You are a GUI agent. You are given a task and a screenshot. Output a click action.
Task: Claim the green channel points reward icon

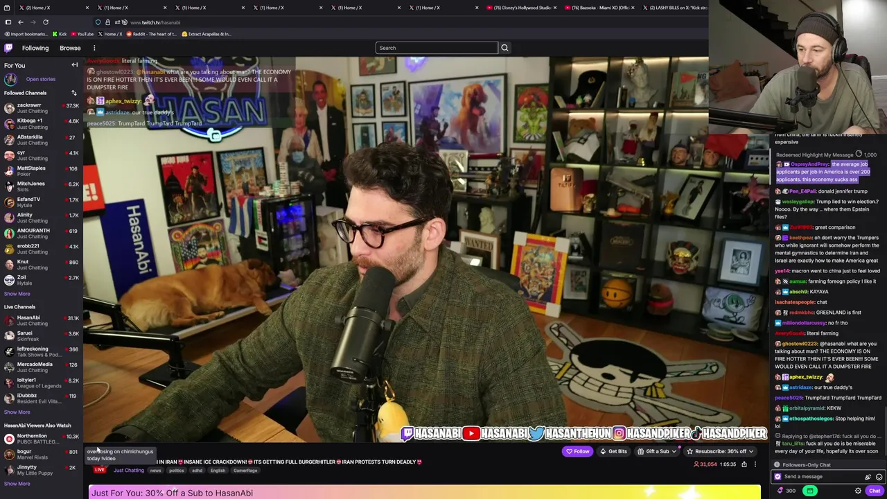[809, 491]
